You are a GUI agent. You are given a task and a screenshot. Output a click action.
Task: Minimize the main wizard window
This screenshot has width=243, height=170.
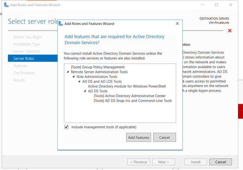(202, 5)
